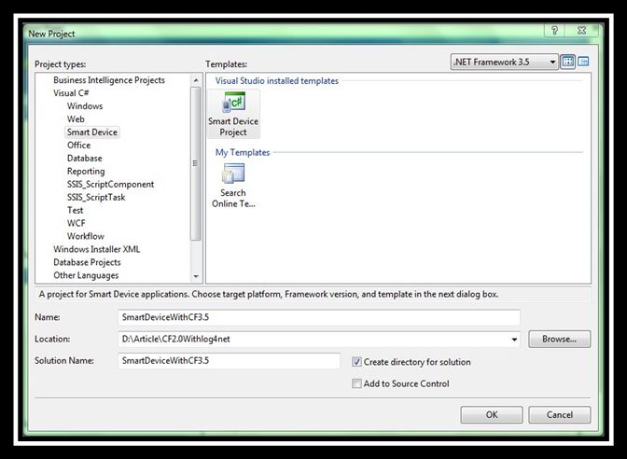Choose Web under Visual C#
The height and width of the screenshot is (459, 627).
76,119
